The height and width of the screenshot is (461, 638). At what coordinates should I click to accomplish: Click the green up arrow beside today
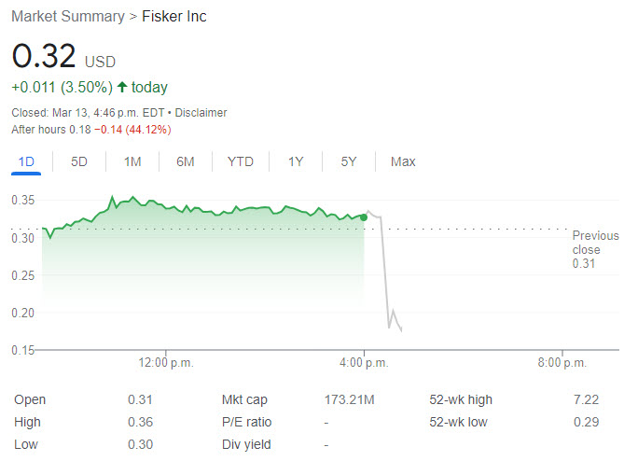(x=121, y=88)
